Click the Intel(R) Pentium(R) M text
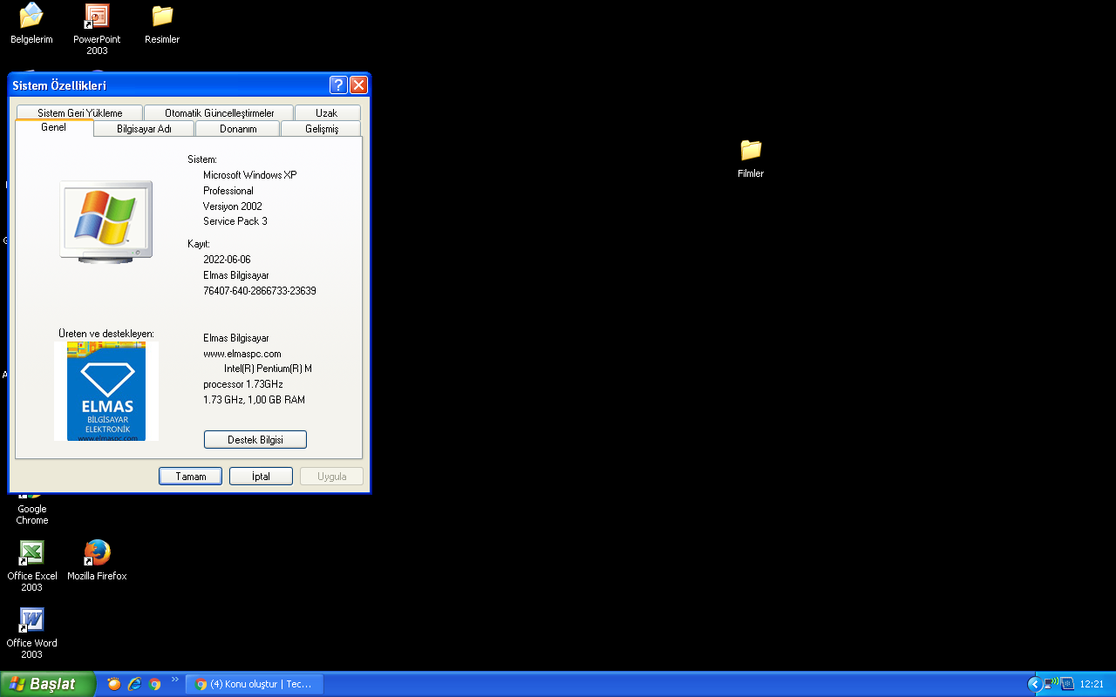The image size is (1116, 697). (x=269, y=369)
